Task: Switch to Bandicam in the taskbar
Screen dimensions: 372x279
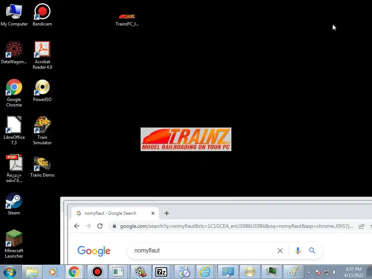Action: click(x=97, y=272)
